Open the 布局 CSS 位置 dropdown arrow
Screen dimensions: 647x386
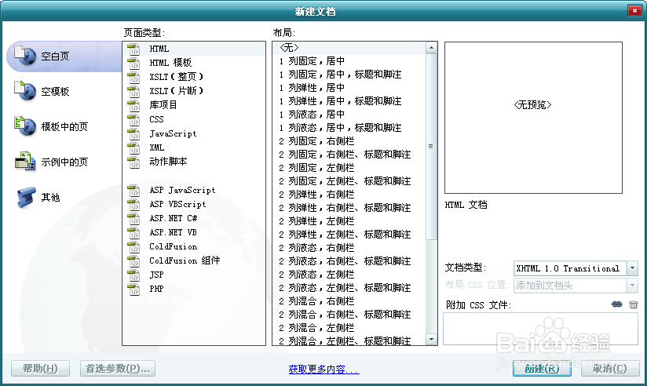pyautogui.click(x=632, y=286)
